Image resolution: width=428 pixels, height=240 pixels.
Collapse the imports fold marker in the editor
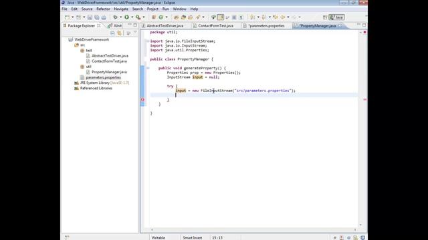tap(148, 41)
